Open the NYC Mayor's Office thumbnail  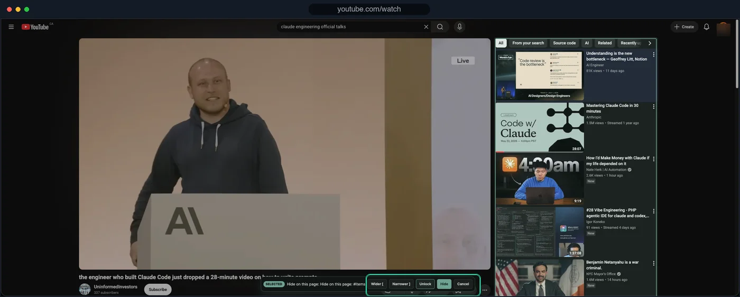[540, 277]
